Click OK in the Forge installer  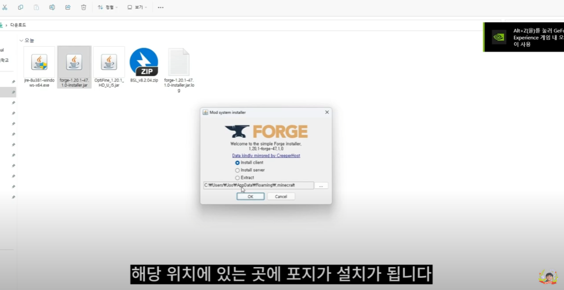pyautogui.click(x=250, y=196)
